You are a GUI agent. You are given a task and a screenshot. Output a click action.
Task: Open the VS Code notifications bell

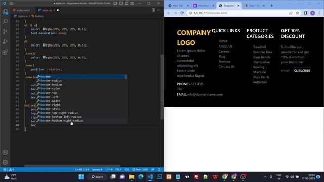[159, 169]
